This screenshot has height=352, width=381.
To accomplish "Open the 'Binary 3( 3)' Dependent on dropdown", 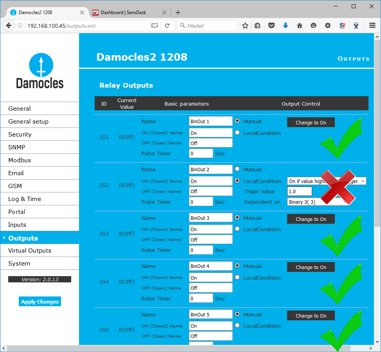I will [x=318, y=202].
